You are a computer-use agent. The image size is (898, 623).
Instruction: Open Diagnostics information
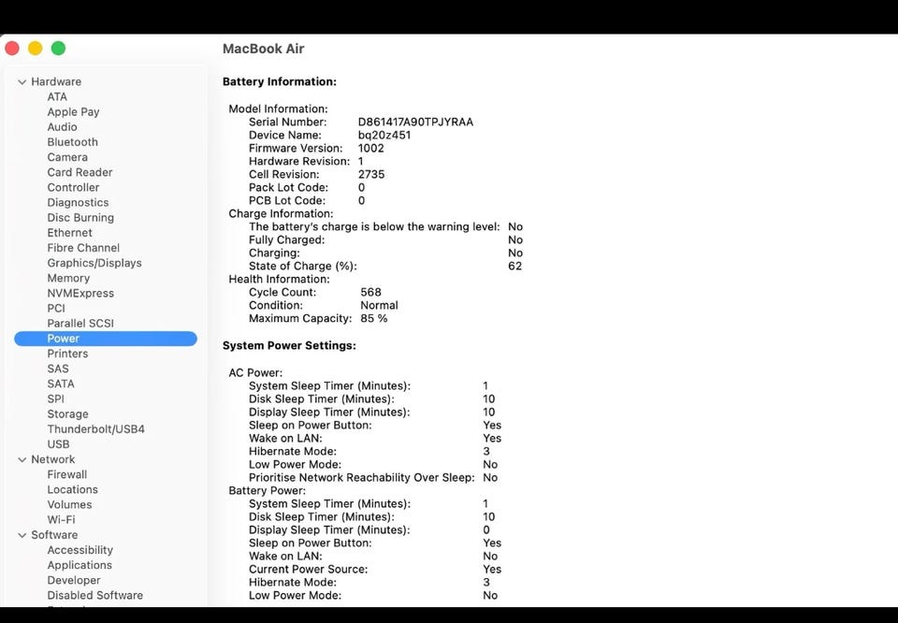78,203
